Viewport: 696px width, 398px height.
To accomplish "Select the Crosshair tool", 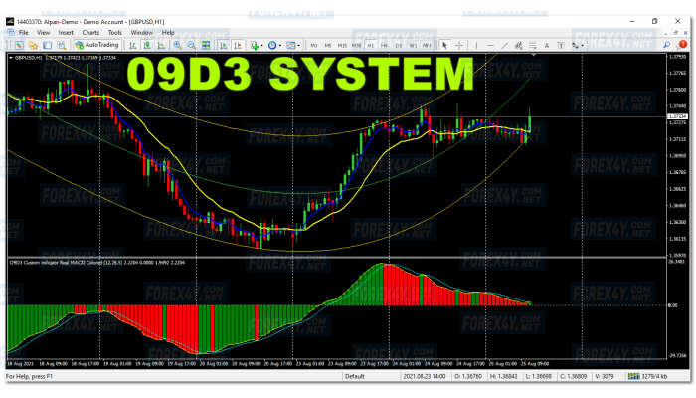I will pos(458,45).
